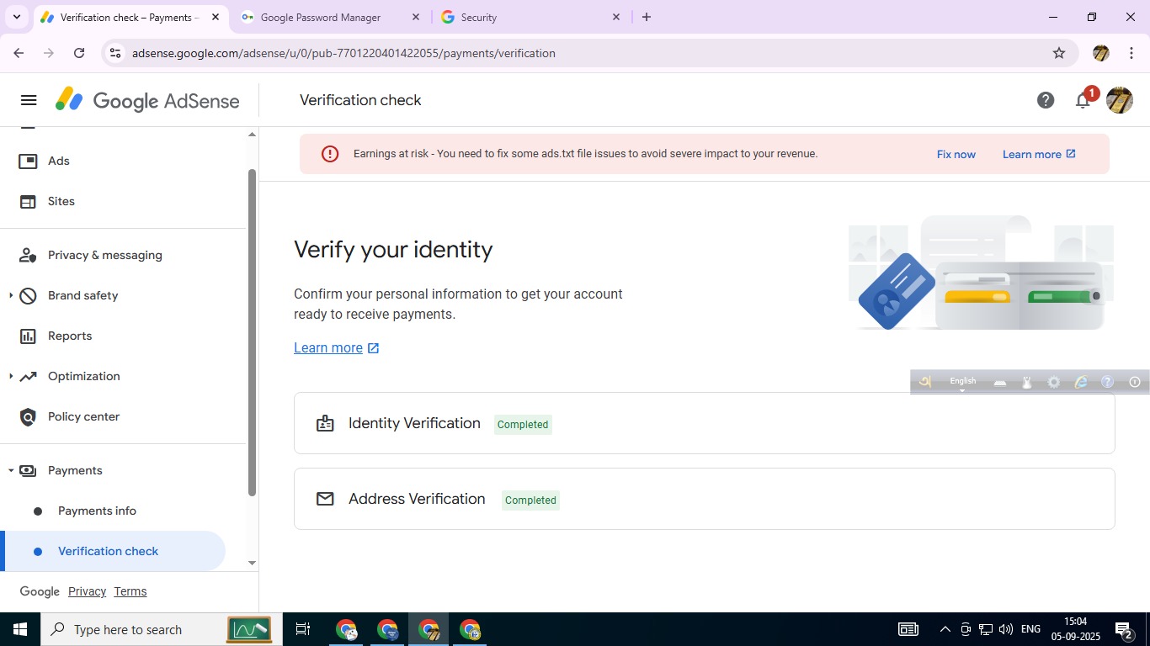
Task: Open the English language dropdown on floating toolbar
Action: (963, 383)
